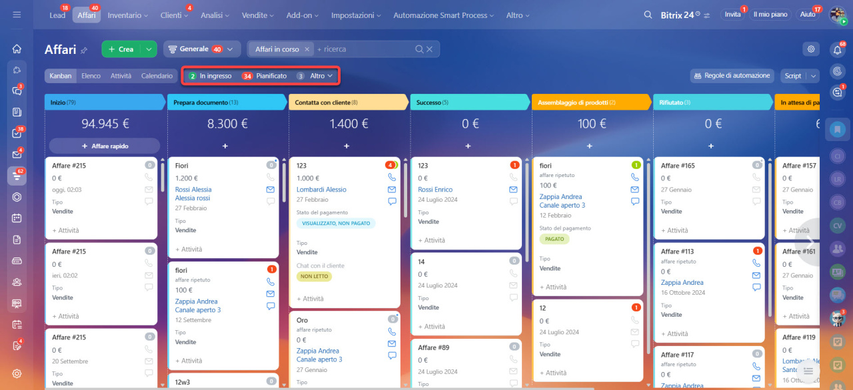This screenshot has width=853, height=390.
Task: Open notifications bell in right sidebar
Action: click(837, 50)
